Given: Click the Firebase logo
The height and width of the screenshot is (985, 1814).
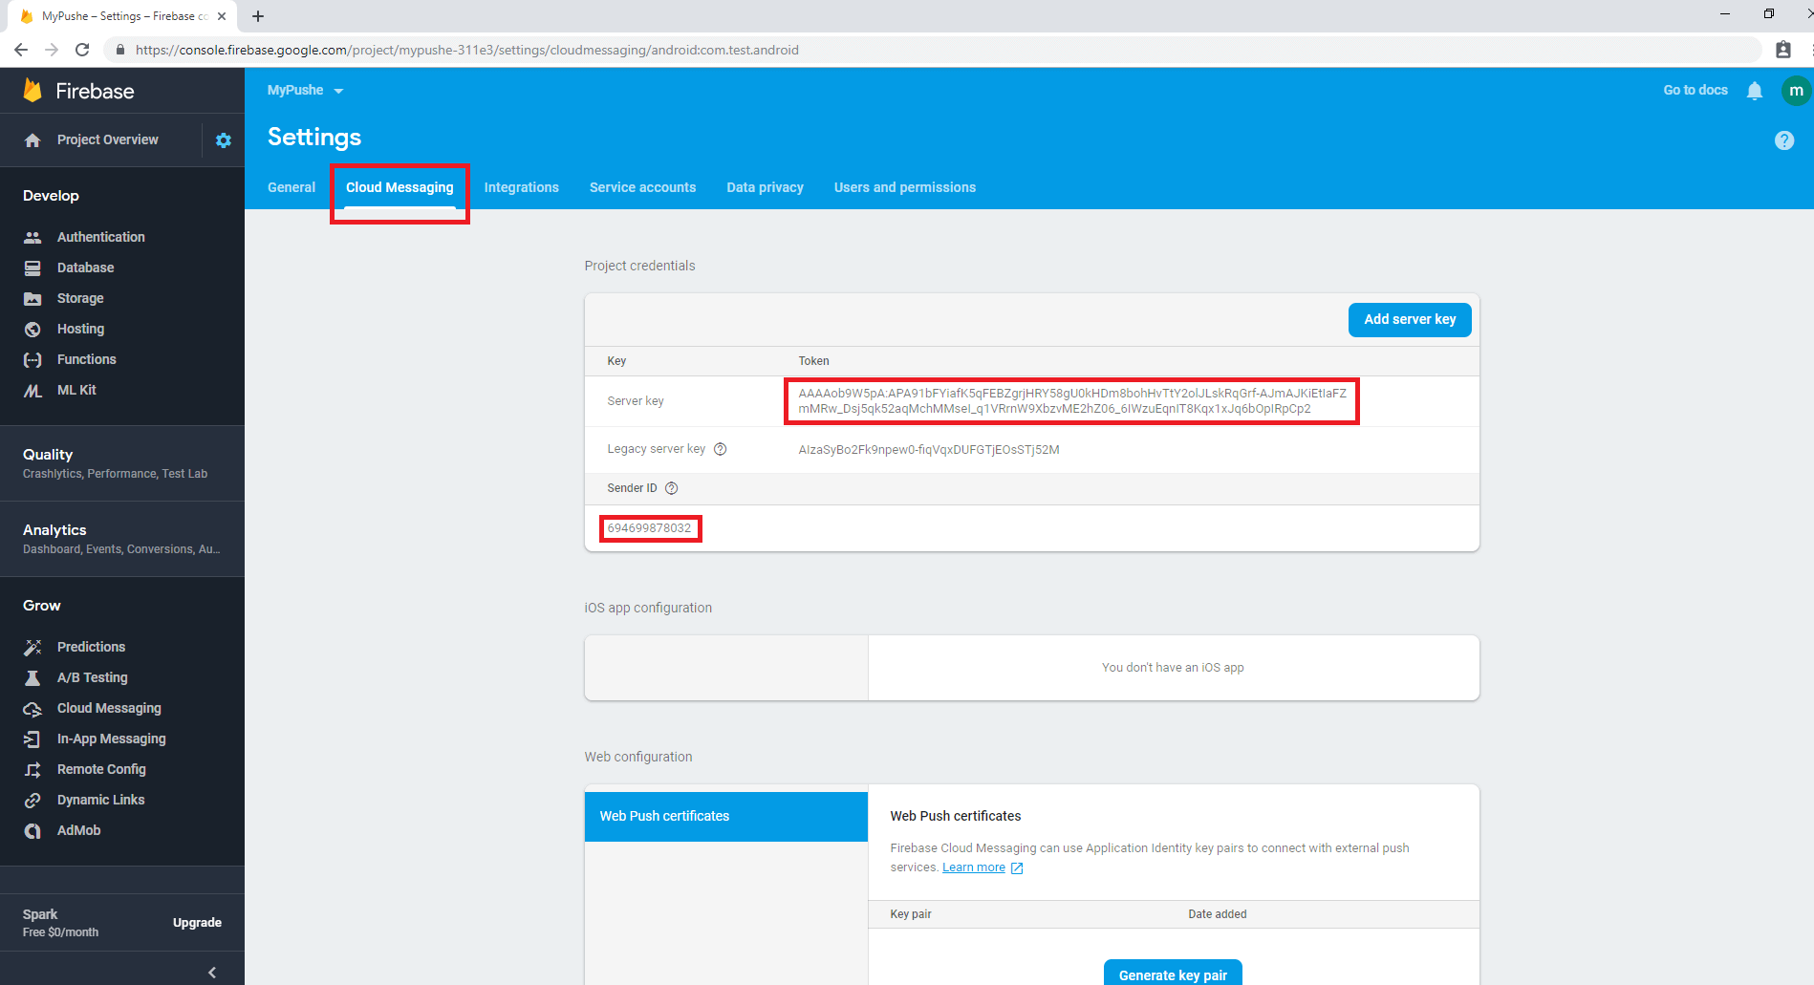Looking at the screenshot, I should tap(78, 91).
